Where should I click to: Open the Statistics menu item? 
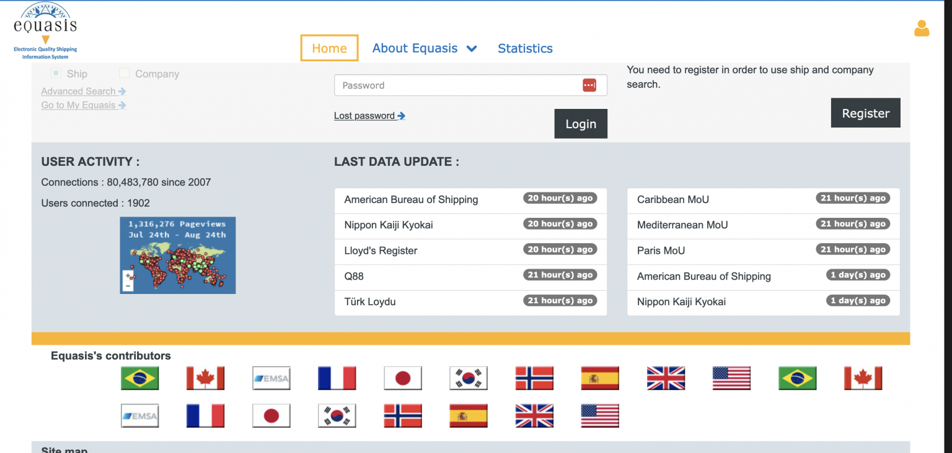pos(525,48)
